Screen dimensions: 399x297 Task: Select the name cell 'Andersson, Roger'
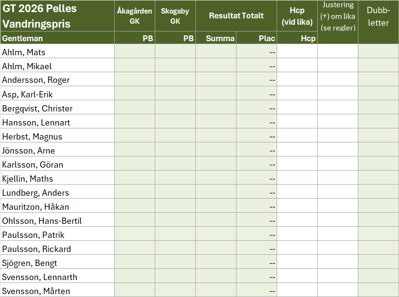57,80
